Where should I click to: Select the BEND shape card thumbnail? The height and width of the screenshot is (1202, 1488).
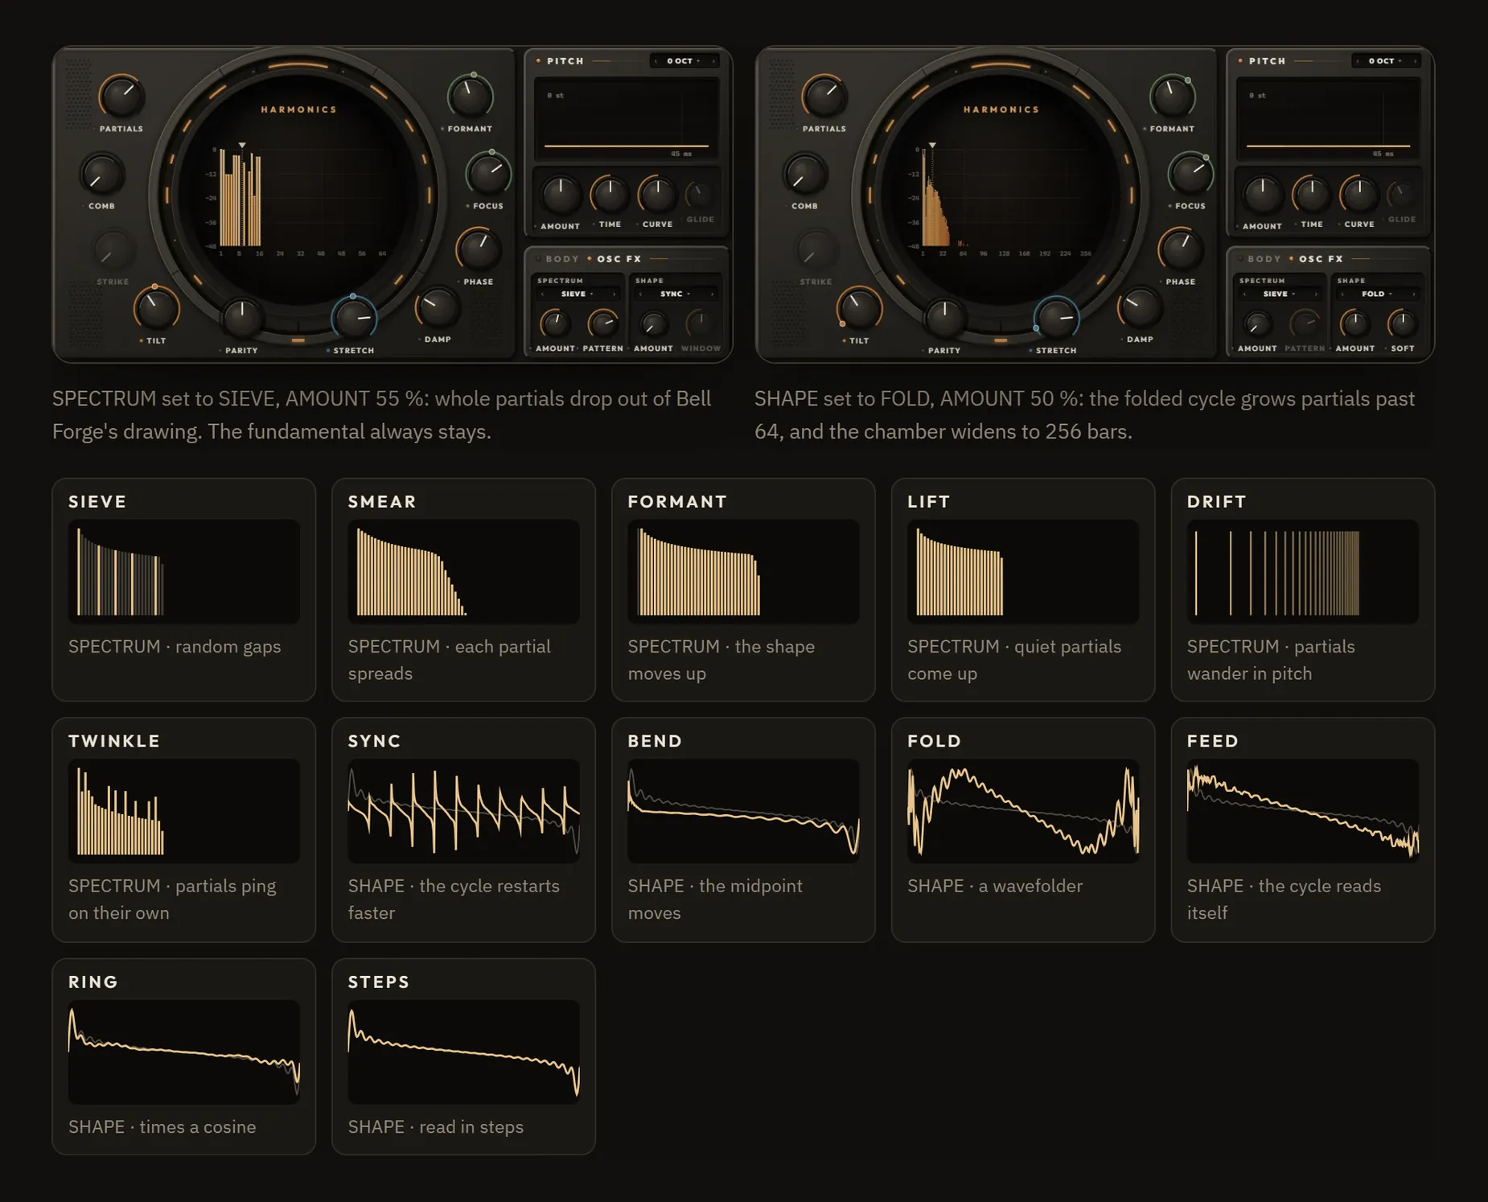click(743, 811)
